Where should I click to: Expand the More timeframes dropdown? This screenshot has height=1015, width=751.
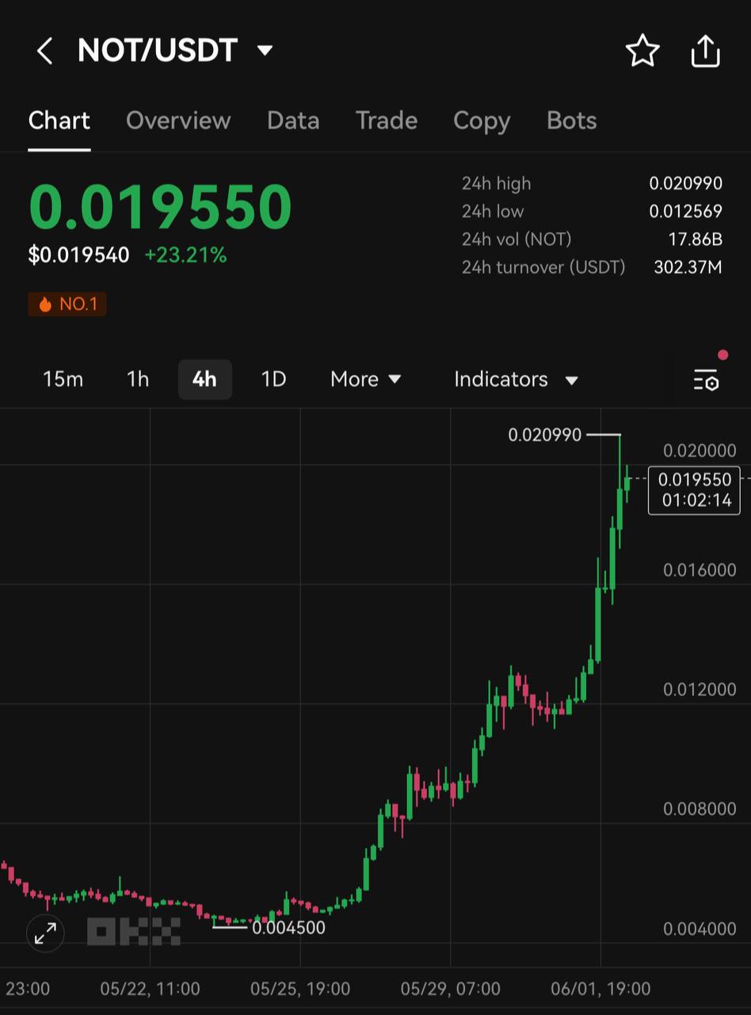[x=365, y=380]
